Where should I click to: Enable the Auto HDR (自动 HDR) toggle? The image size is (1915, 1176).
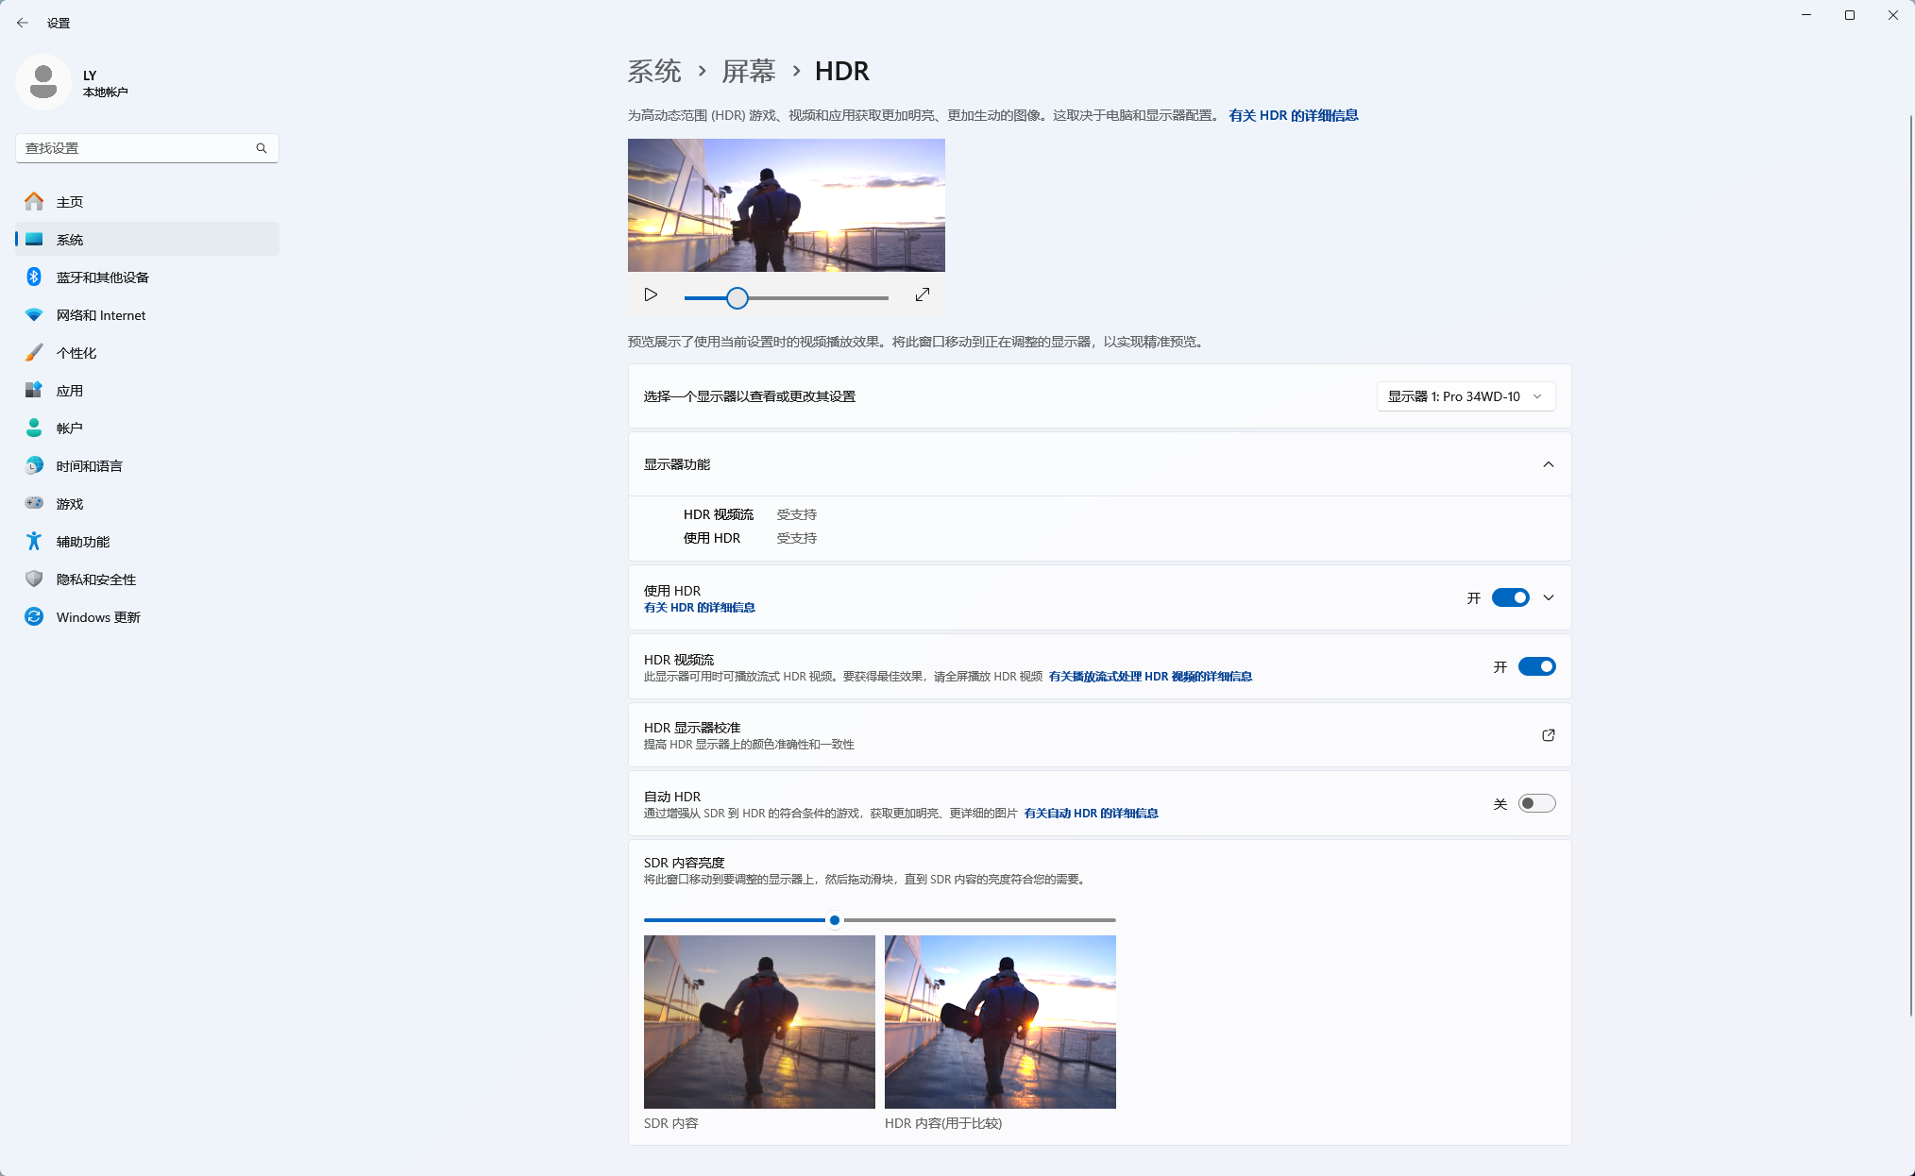[x=1536, y=803]
